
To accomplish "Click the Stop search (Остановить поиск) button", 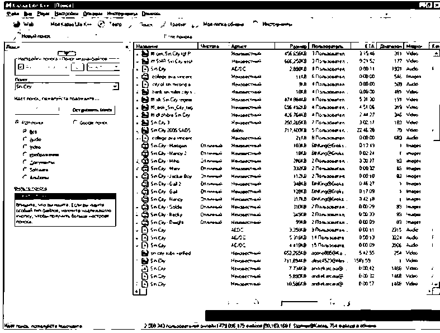I will (x=92, y=110).
